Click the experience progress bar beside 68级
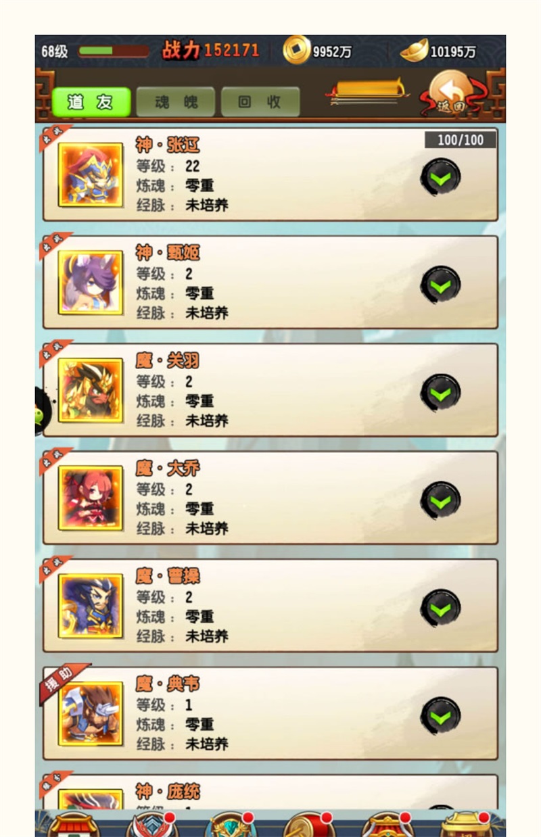The height and width of the screenshot is (837, 541). coord(114,51)
